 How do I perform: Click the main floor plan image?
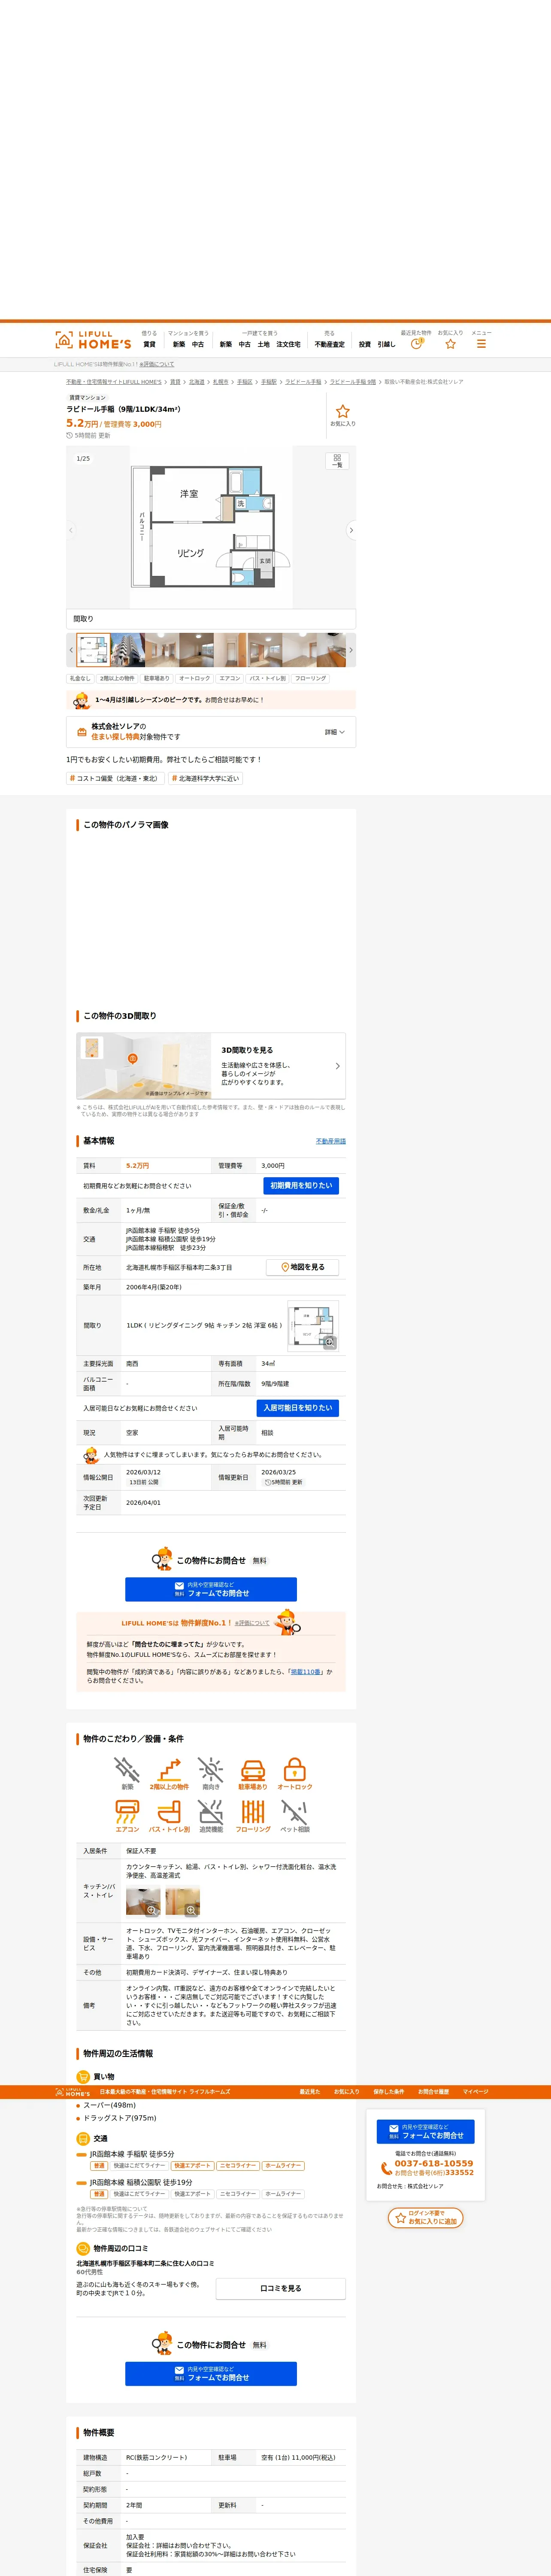coord(211,527)
